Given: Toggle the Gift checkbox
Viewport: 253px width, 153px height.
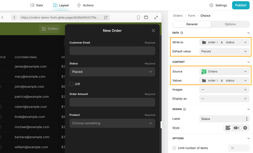Looking at the screenshot, I should point(71,84).
